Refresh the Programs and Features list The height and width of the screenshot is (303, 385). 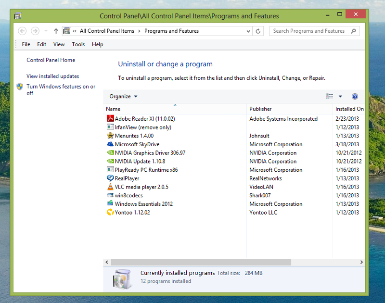pyautogui.click(x=258, y=31)
